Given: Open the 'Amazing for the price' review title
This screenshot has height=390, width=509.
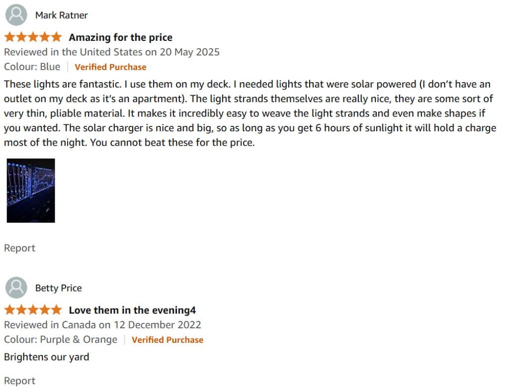Looking at the screenshot, I should point(120,37).
